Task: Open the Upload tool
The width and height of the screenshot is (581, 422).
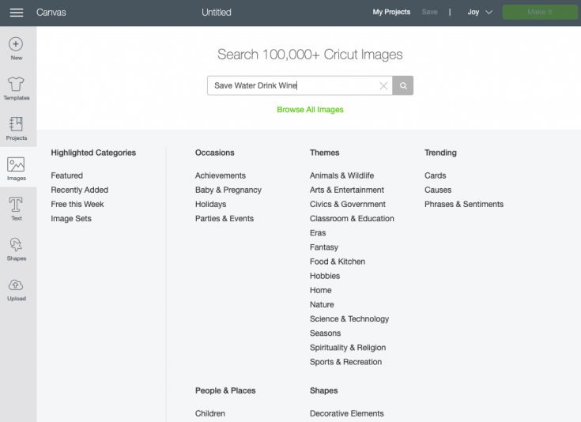Action: click(x=17, y=290)
